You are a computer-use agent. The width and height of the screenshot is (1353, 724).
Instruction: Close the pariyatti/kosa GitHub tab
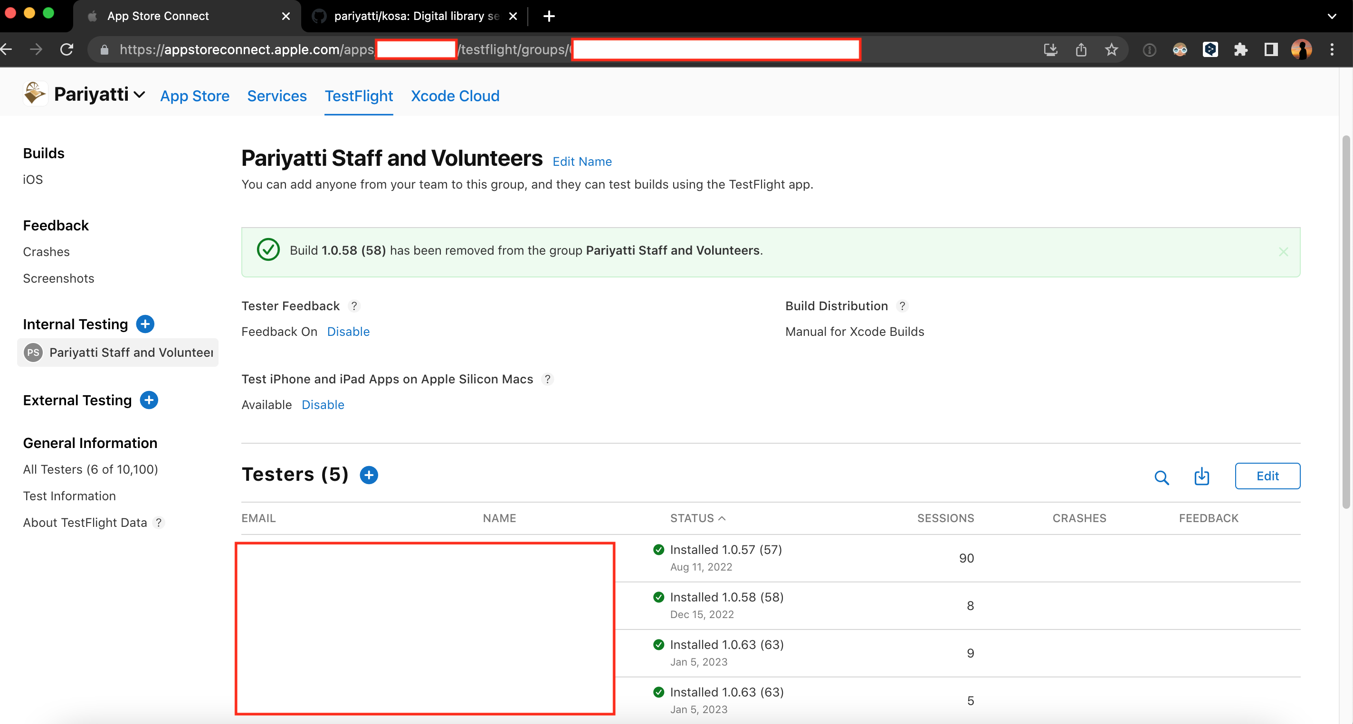click(x=513, y=16)
